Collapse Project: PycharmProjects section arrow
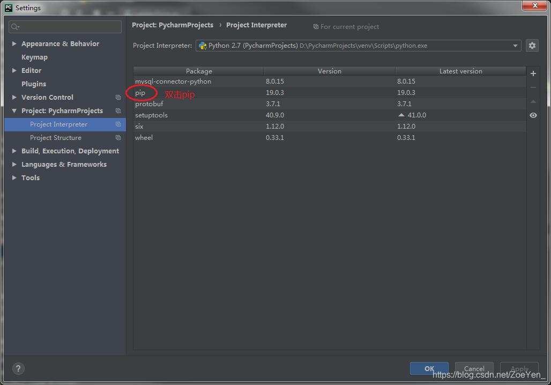The image size is (551, 385). (14, 111)
